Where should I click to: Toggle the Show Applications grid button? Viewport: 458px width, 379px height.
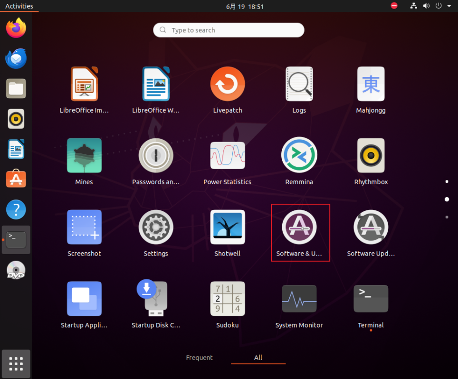pos(16,363)
